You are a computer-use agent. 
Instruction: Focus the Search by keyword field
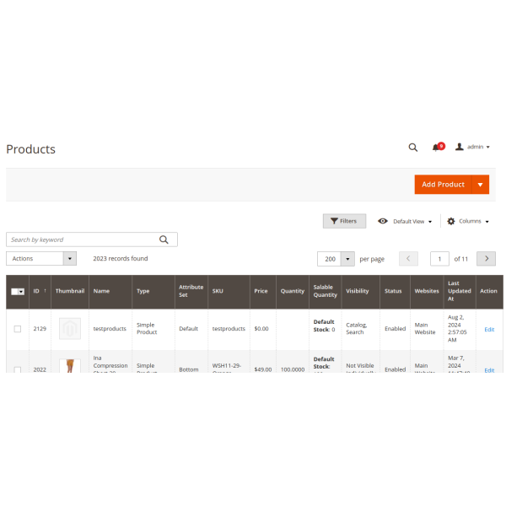click(x=83, y=240)
